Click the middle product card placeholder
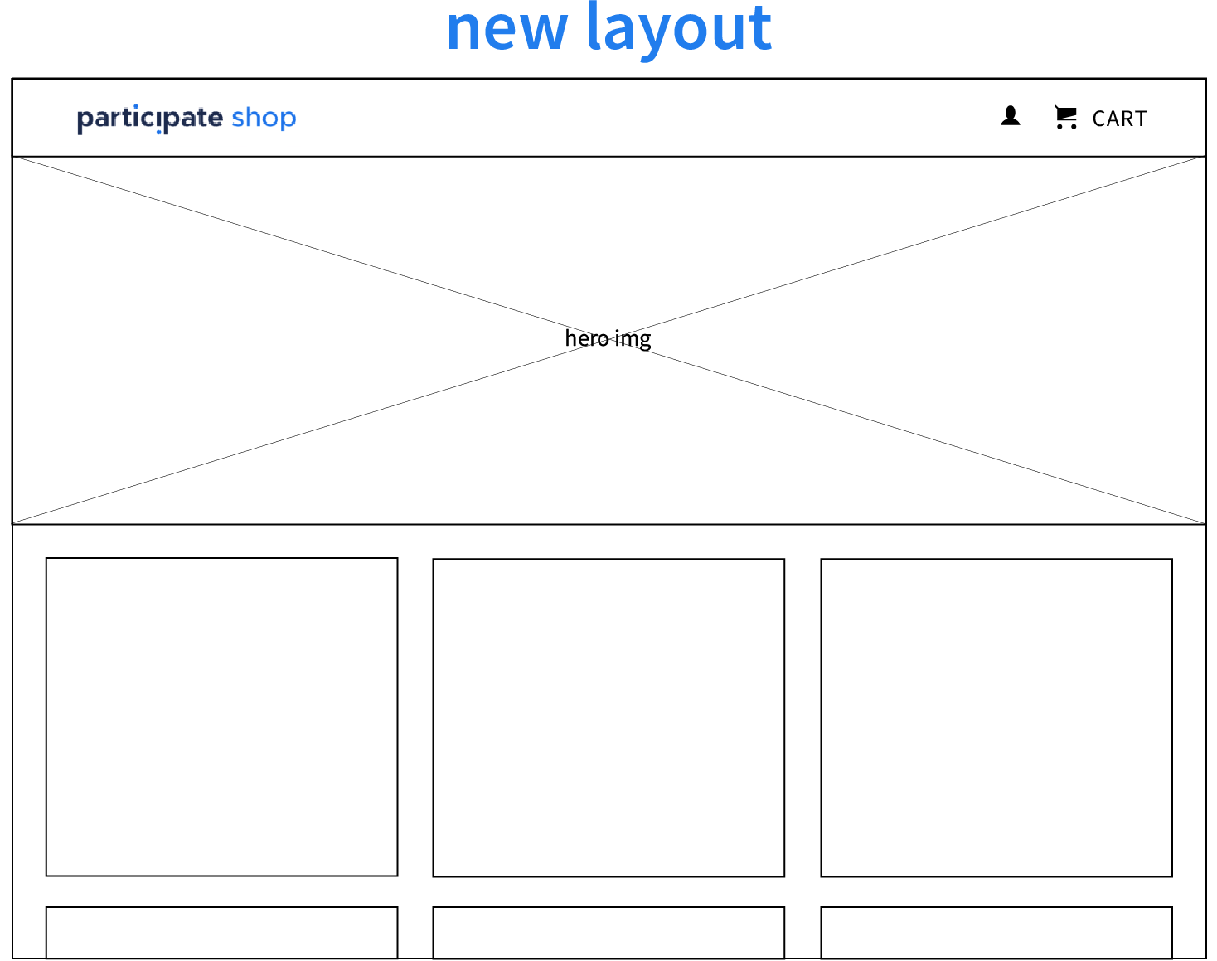The image size is (1217, 961). [608, 717]
